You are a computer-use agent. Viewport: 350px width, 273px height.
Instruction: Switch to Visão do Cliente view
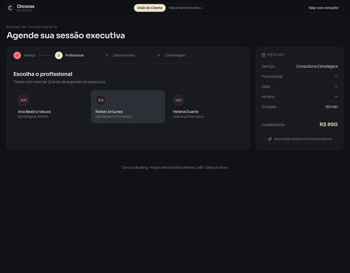pos(150,8)
